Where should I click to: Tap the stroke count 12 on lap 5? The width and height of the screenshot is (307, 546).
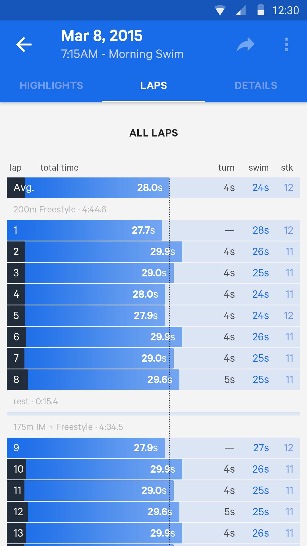click(289, 316)
